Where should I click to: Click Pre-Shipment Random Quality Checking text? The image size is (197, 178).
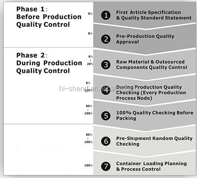pos(154,141)
